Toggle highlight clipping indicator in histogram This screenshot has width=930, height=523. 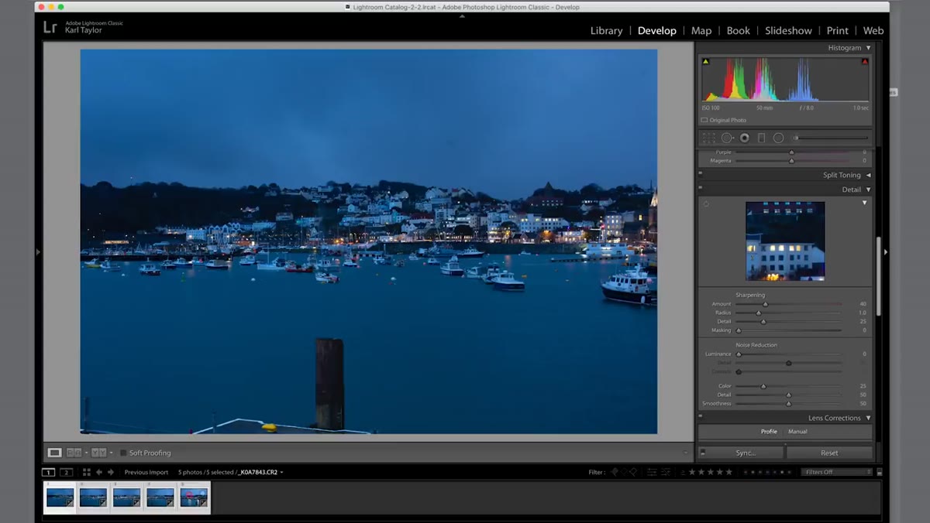click(865, 62)
